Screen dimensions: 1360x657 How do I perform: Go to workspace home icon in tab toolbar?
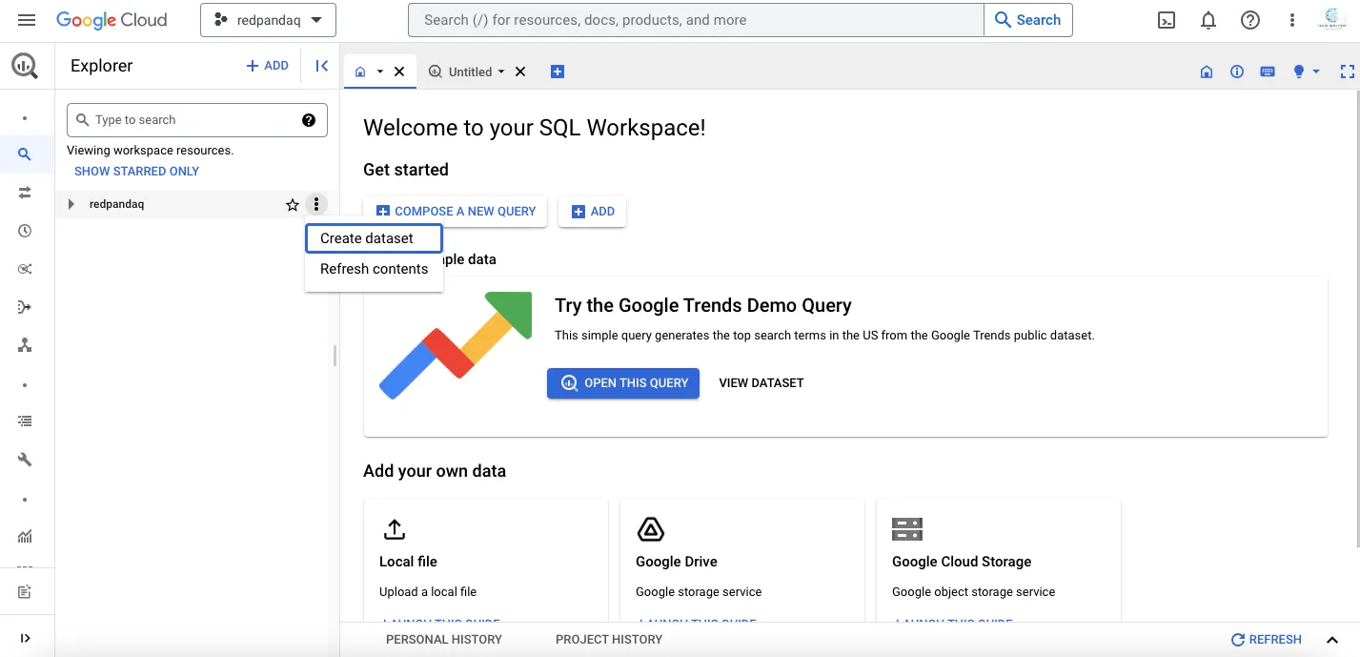[x=1207, y=72]
